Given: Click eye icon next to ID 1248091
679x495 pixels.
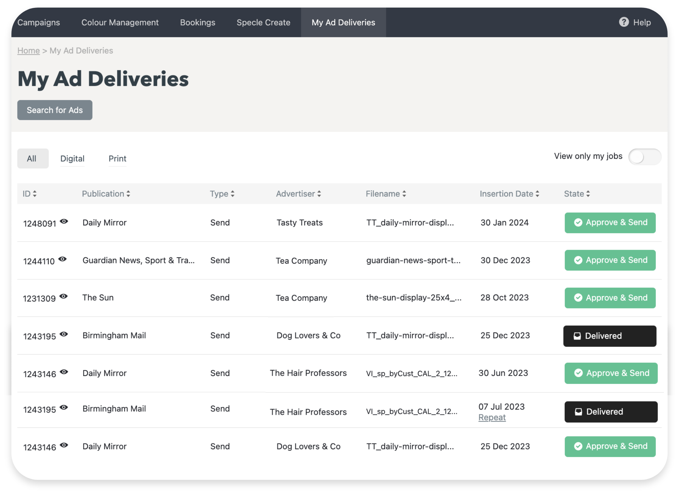Looking at the screenshot, I should coord(64,221).
